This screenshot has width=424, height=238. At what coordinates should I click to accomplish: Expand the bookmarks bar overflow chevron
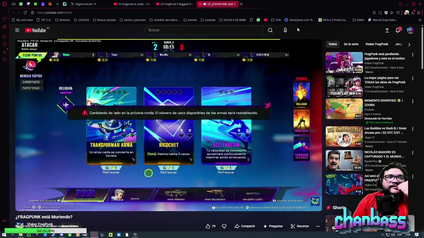coord(420,20)
